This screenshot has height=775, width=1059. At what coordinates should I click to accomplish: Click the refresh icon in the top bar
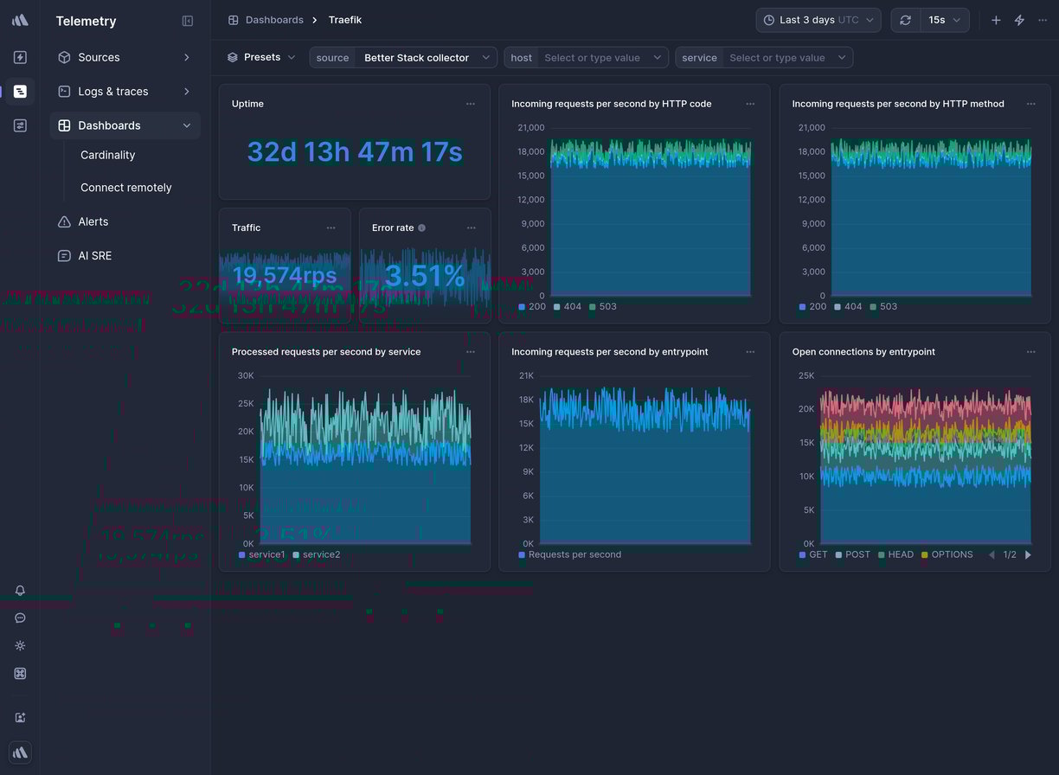(x=905, y=19)
